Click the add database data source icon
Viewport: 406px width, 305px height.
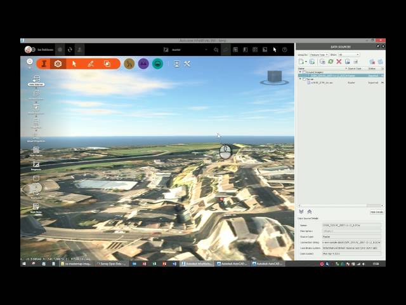(x=312, y=62)
